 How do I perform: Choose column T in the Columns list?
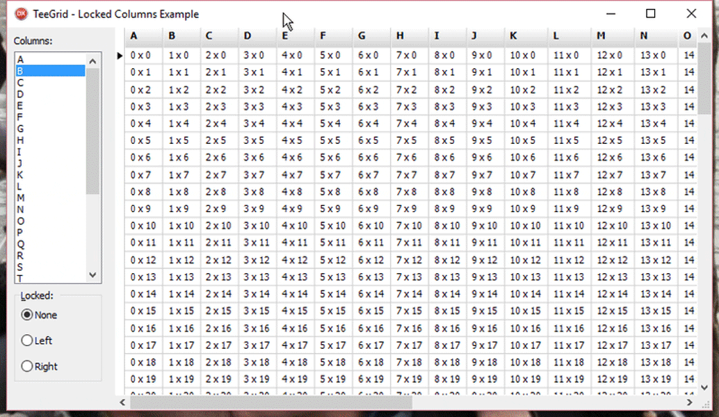click(x=51, y=278)
